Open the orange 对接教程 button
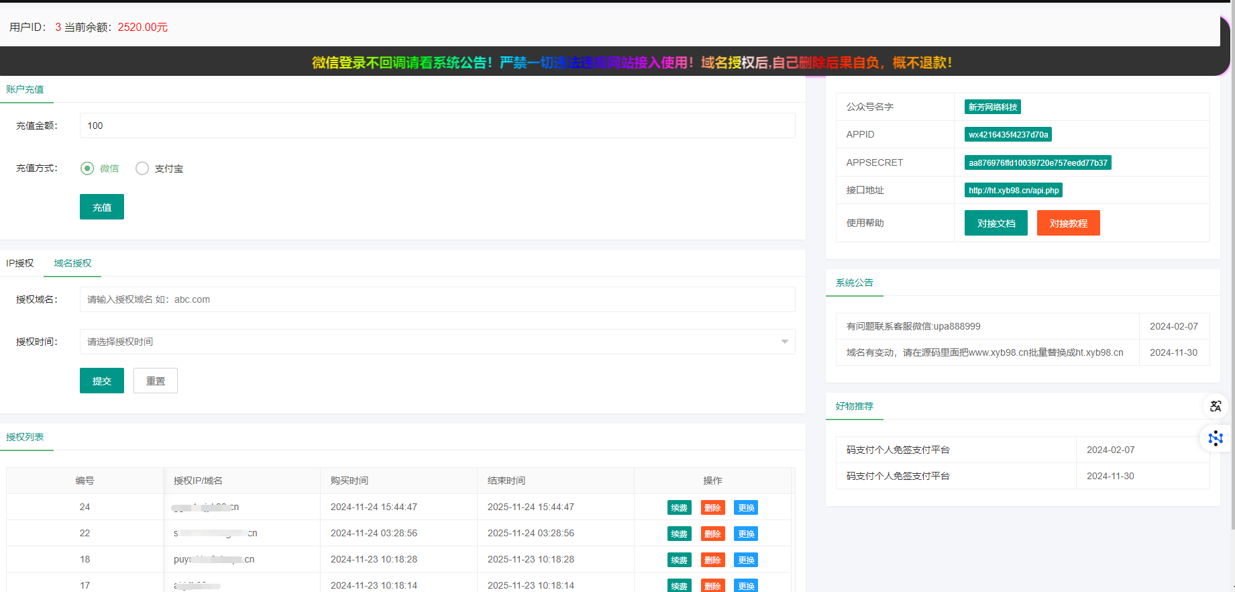This screenshot has width=1235, height=592. (1068, 224)
